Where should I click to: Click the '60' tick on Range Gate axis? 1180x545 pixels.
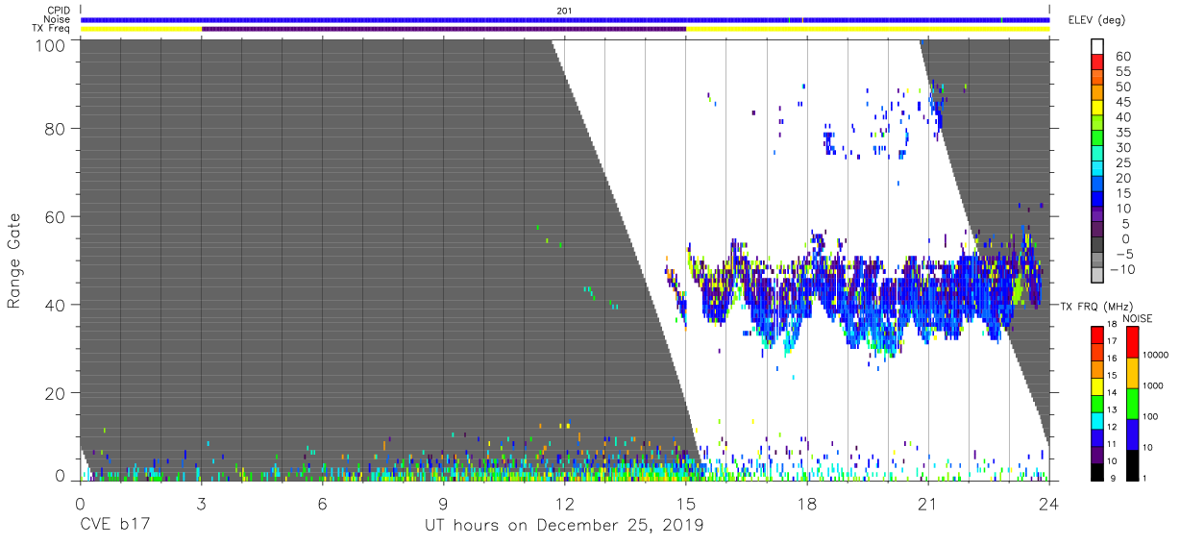point(56,216)
